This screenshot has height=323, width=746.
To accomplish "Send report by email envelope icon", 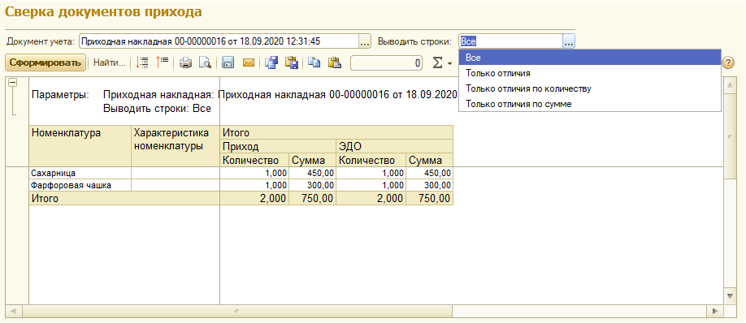I will click(249, 62).
